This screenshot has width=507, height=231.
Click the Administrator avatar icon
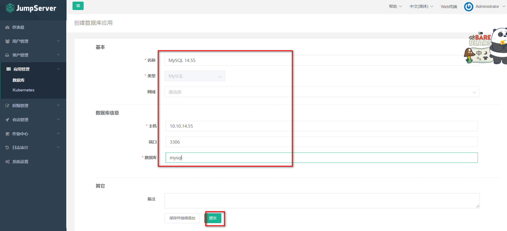(468, 6)
